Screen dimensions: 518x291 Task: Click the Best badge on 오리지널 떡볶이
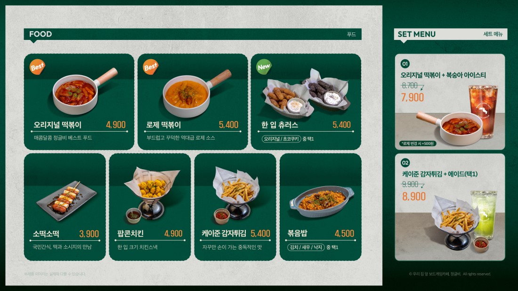point(37,67)
